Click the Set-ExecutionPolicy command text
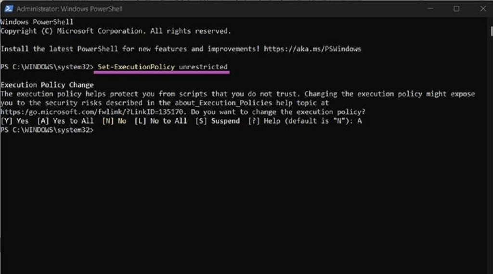The width and height of the screenshot is (493, 274). point(136,67)
